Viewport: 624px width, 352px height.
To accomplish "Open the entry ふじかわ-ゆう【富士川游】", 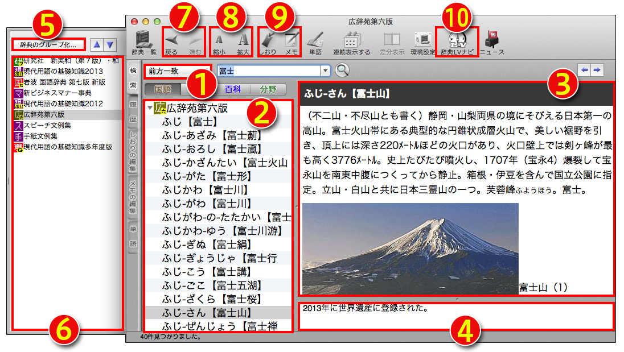I will (x=218, y=231).
